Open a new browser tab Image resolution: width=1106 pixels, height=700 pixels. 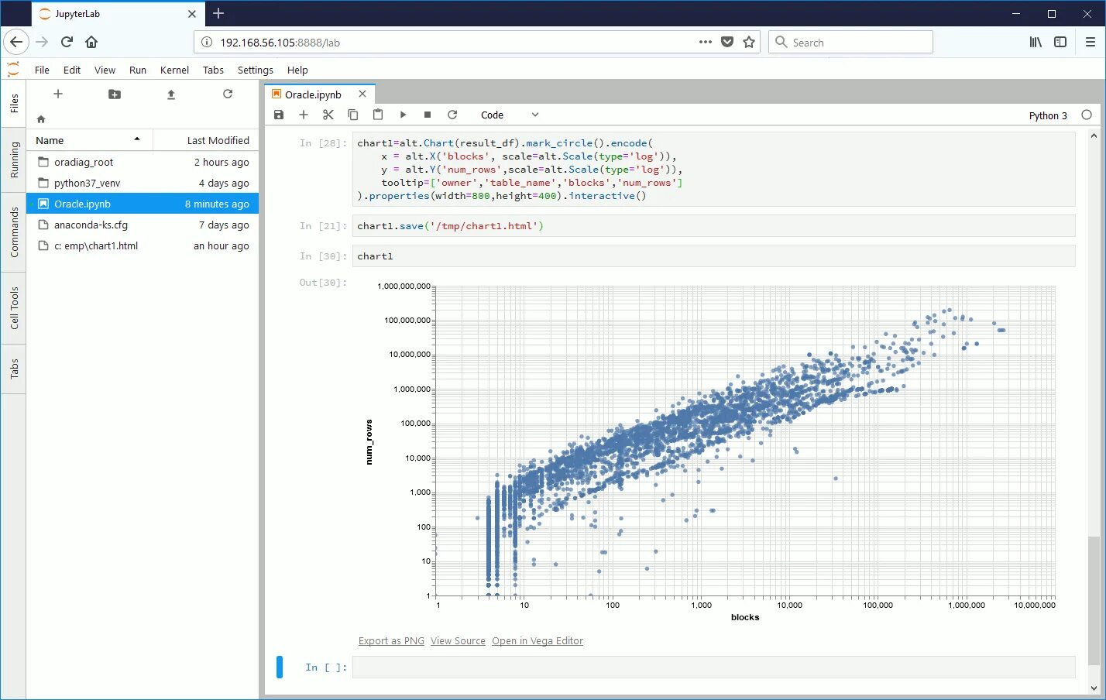point(218,13)
